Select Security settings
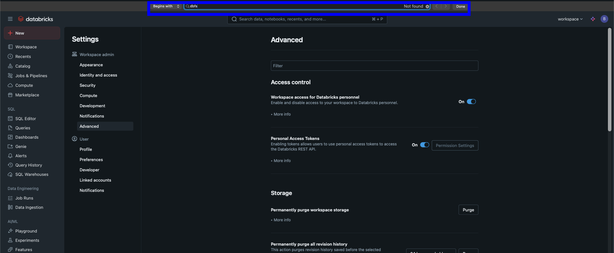Image resolution: width=614 pixels, height=253 pixels. (x=105, y=85)
